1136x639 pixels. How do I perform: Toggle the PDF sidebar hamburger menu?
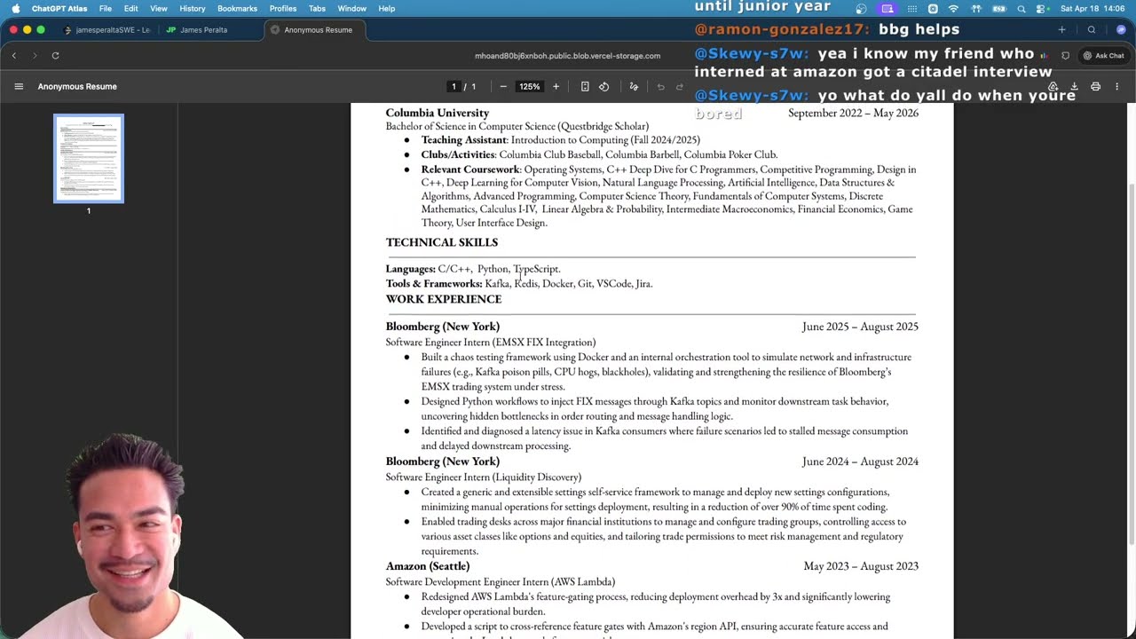pyautogui.click(x=19, y=86)
